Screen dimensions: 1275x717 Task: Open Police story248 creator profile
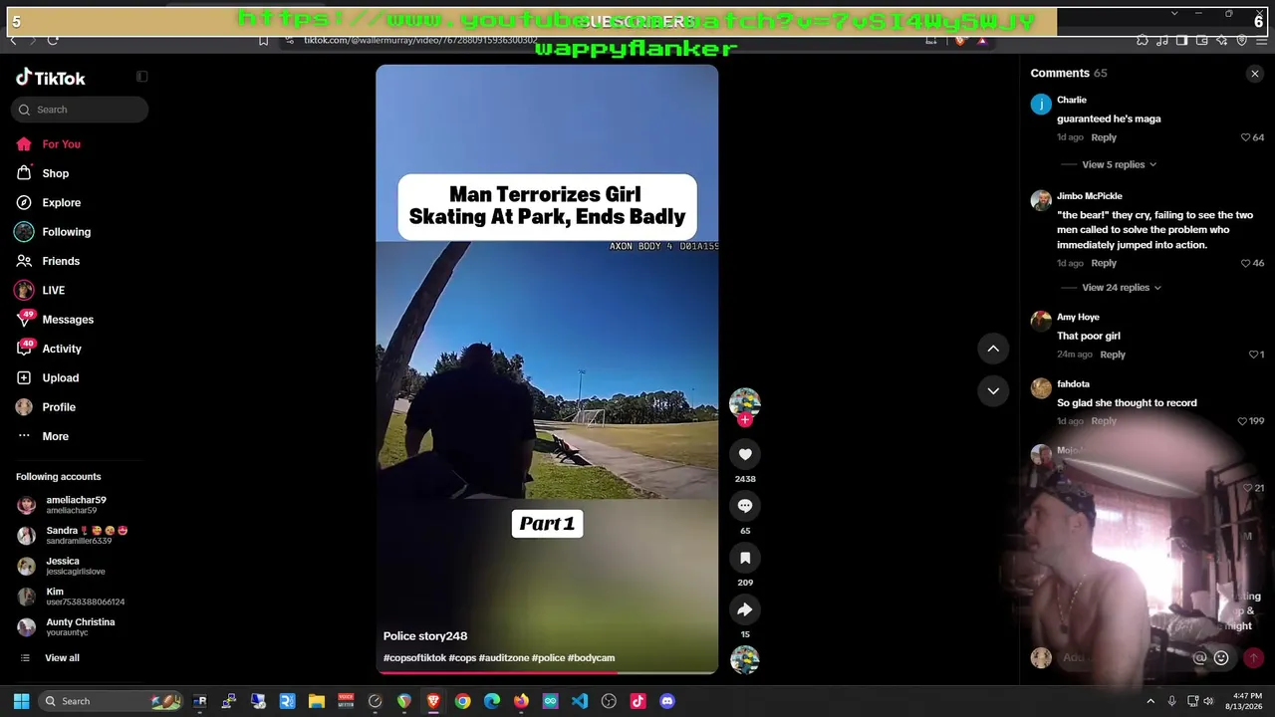pyautogui.click(x=425, y=636)
